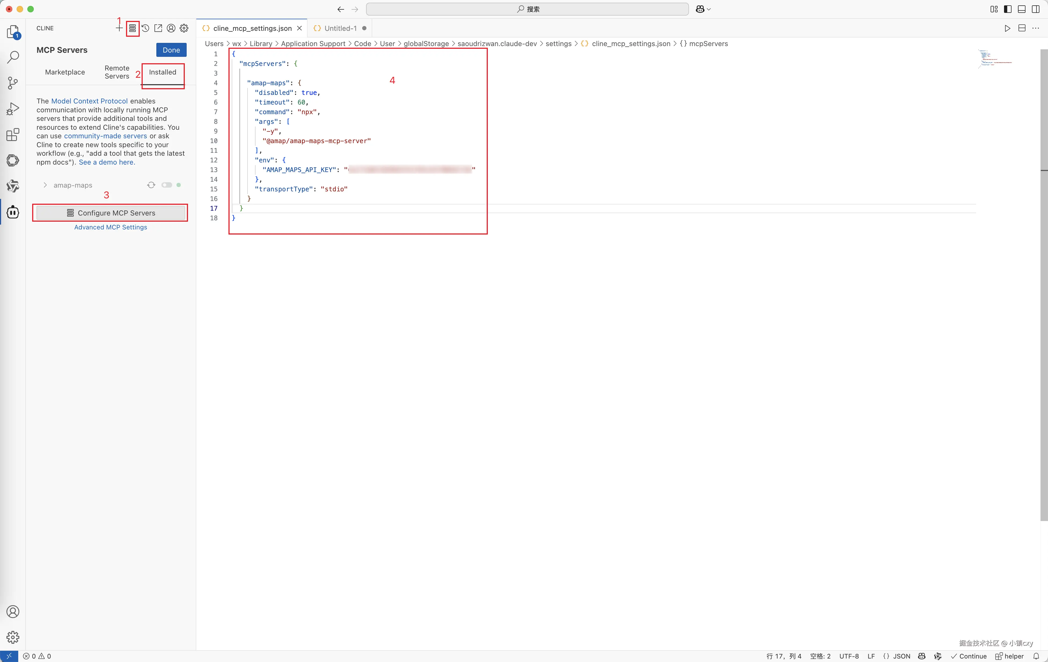Open the Extensions view in activity bar

(x=13, y=135)
